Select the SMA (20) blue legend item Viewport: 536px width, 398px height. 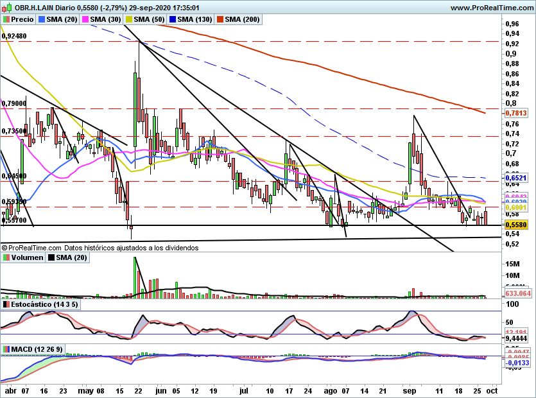(x=58, y=19)
